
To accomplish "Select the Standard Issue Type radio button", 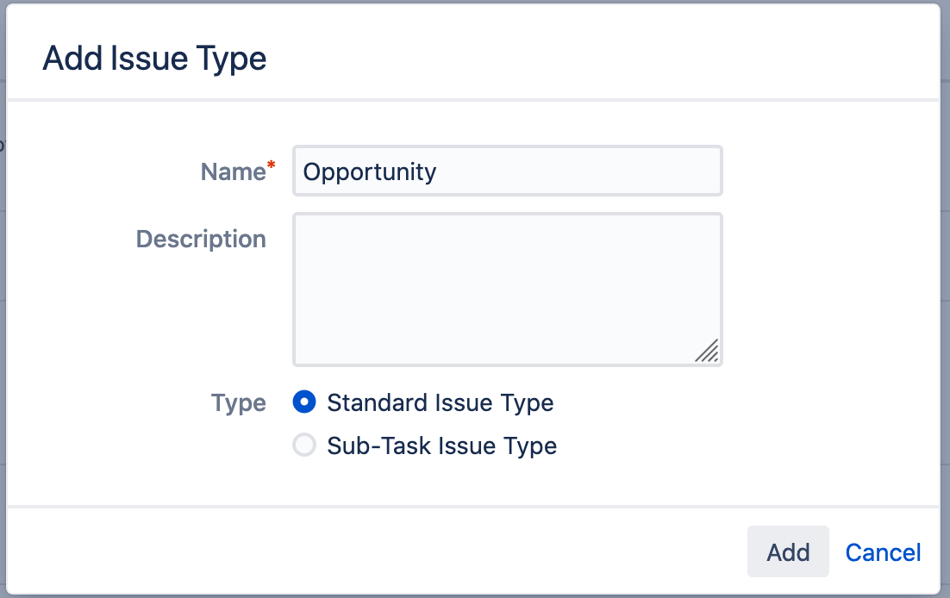I will click(x=304, y=402).
